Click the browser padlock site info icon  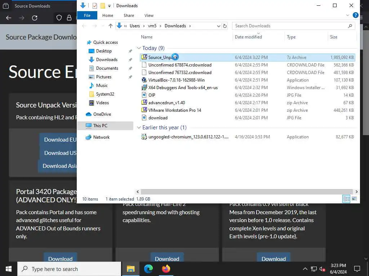pyautogui.click(x=69, y=18)
